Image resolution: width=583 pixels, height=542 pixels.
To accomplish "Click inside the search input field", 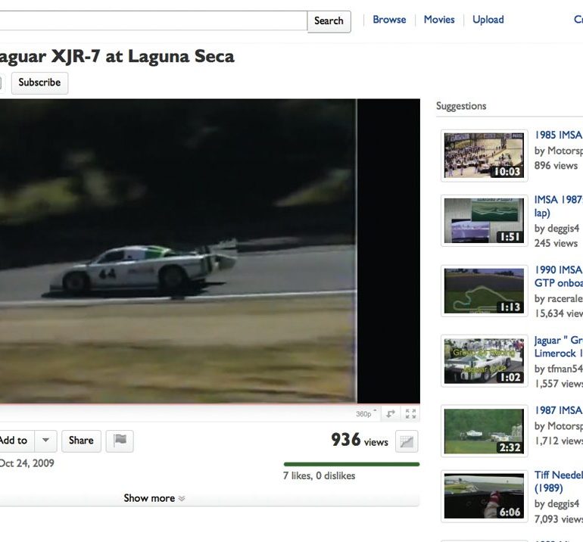I will coord(153,21).
